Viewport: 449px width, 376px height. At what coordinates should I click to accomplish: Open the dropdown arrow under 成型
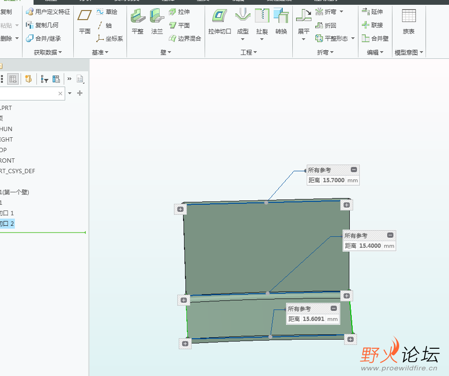tap(243, 39)
